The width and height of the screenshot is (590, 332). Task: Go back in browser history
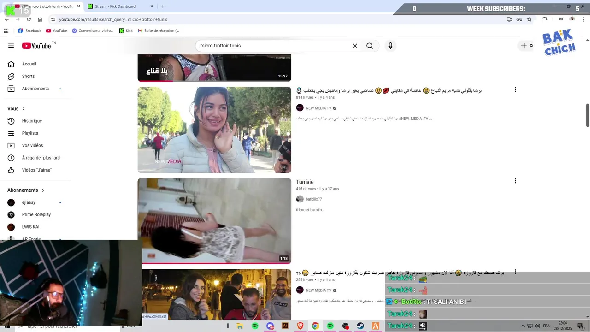[x=7, y=19]
